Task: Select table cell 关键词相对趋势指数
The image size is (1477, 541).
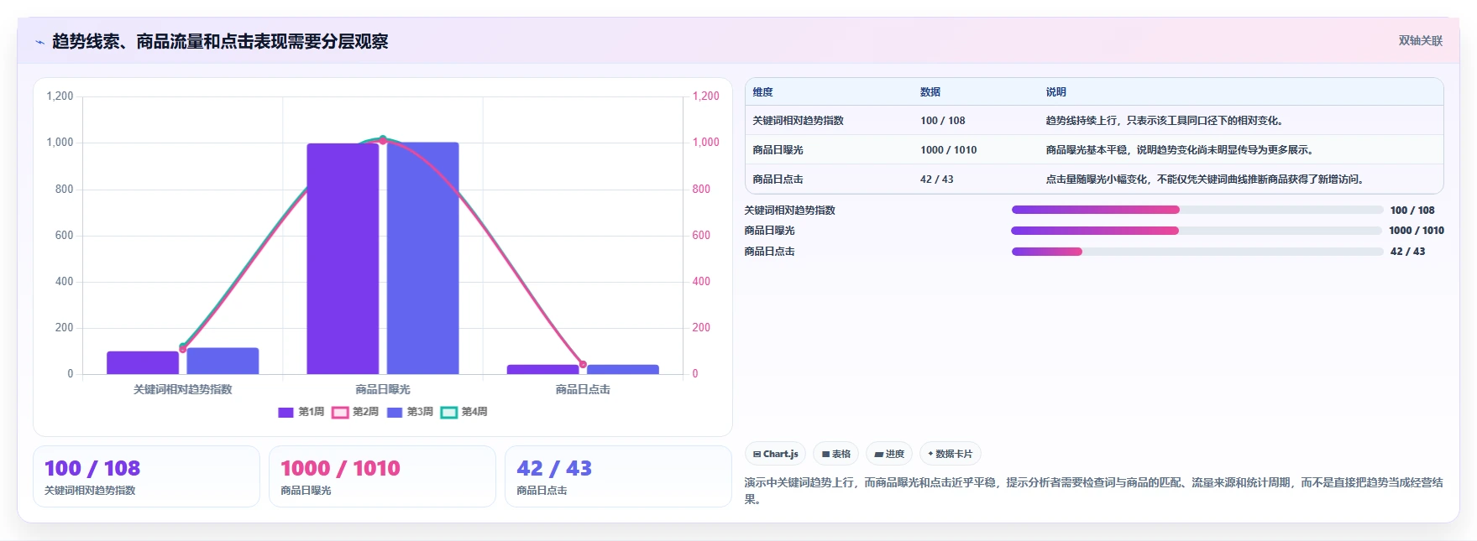Action: (798, 121)
